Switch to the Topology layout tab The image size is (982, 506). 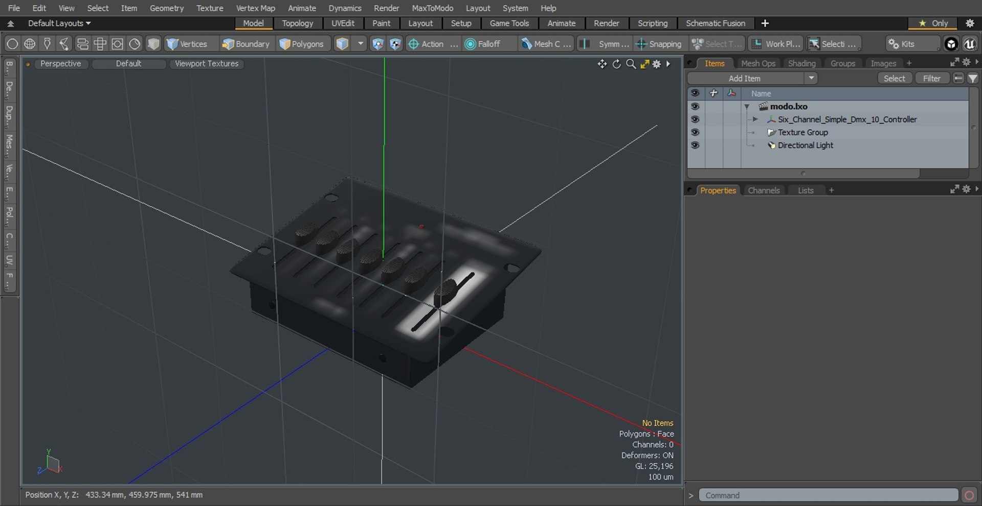297,23
